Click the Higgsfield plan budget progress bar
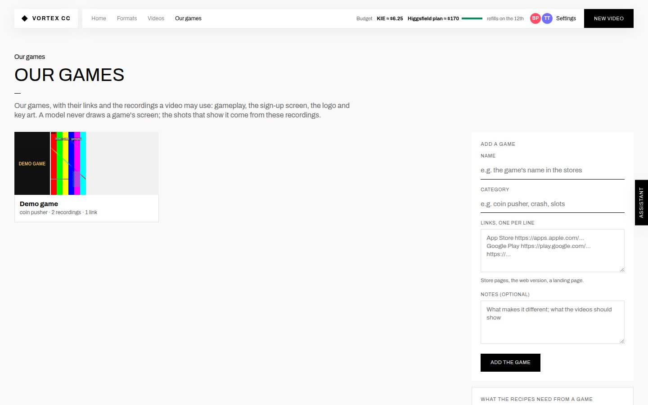Screen dimensions: 648x405 472,18
